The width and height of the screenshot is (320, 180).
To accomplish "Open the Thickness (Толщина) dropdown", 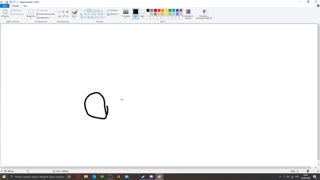I will [125, 14].
